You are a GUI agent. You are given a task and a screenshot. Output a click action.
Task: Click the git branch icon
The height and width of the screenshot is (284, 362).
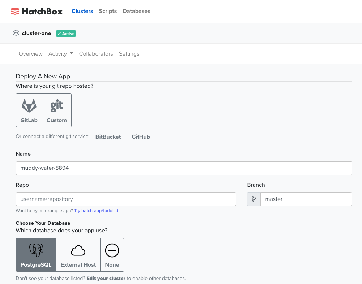(254, 199)
